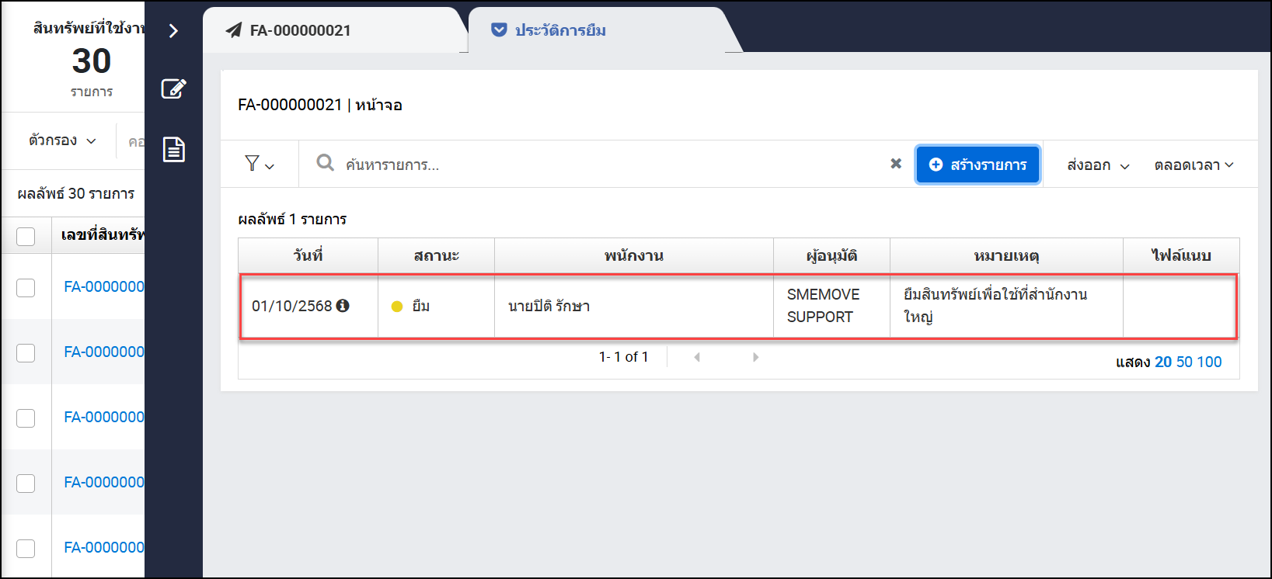Check the second asset row checkbox
The height and width of the screenshot is (579, 1272).
(x=26, y=353)
